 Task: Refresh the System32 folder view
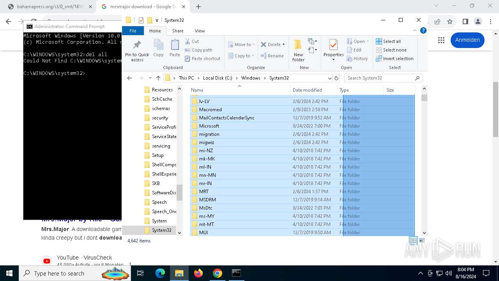(336, 78)
